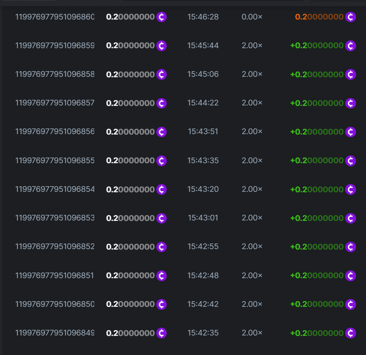Click profit coin icon in the 15:43:20 row
Viewport: 366px width, 355px height.
[x=350, y=190]
